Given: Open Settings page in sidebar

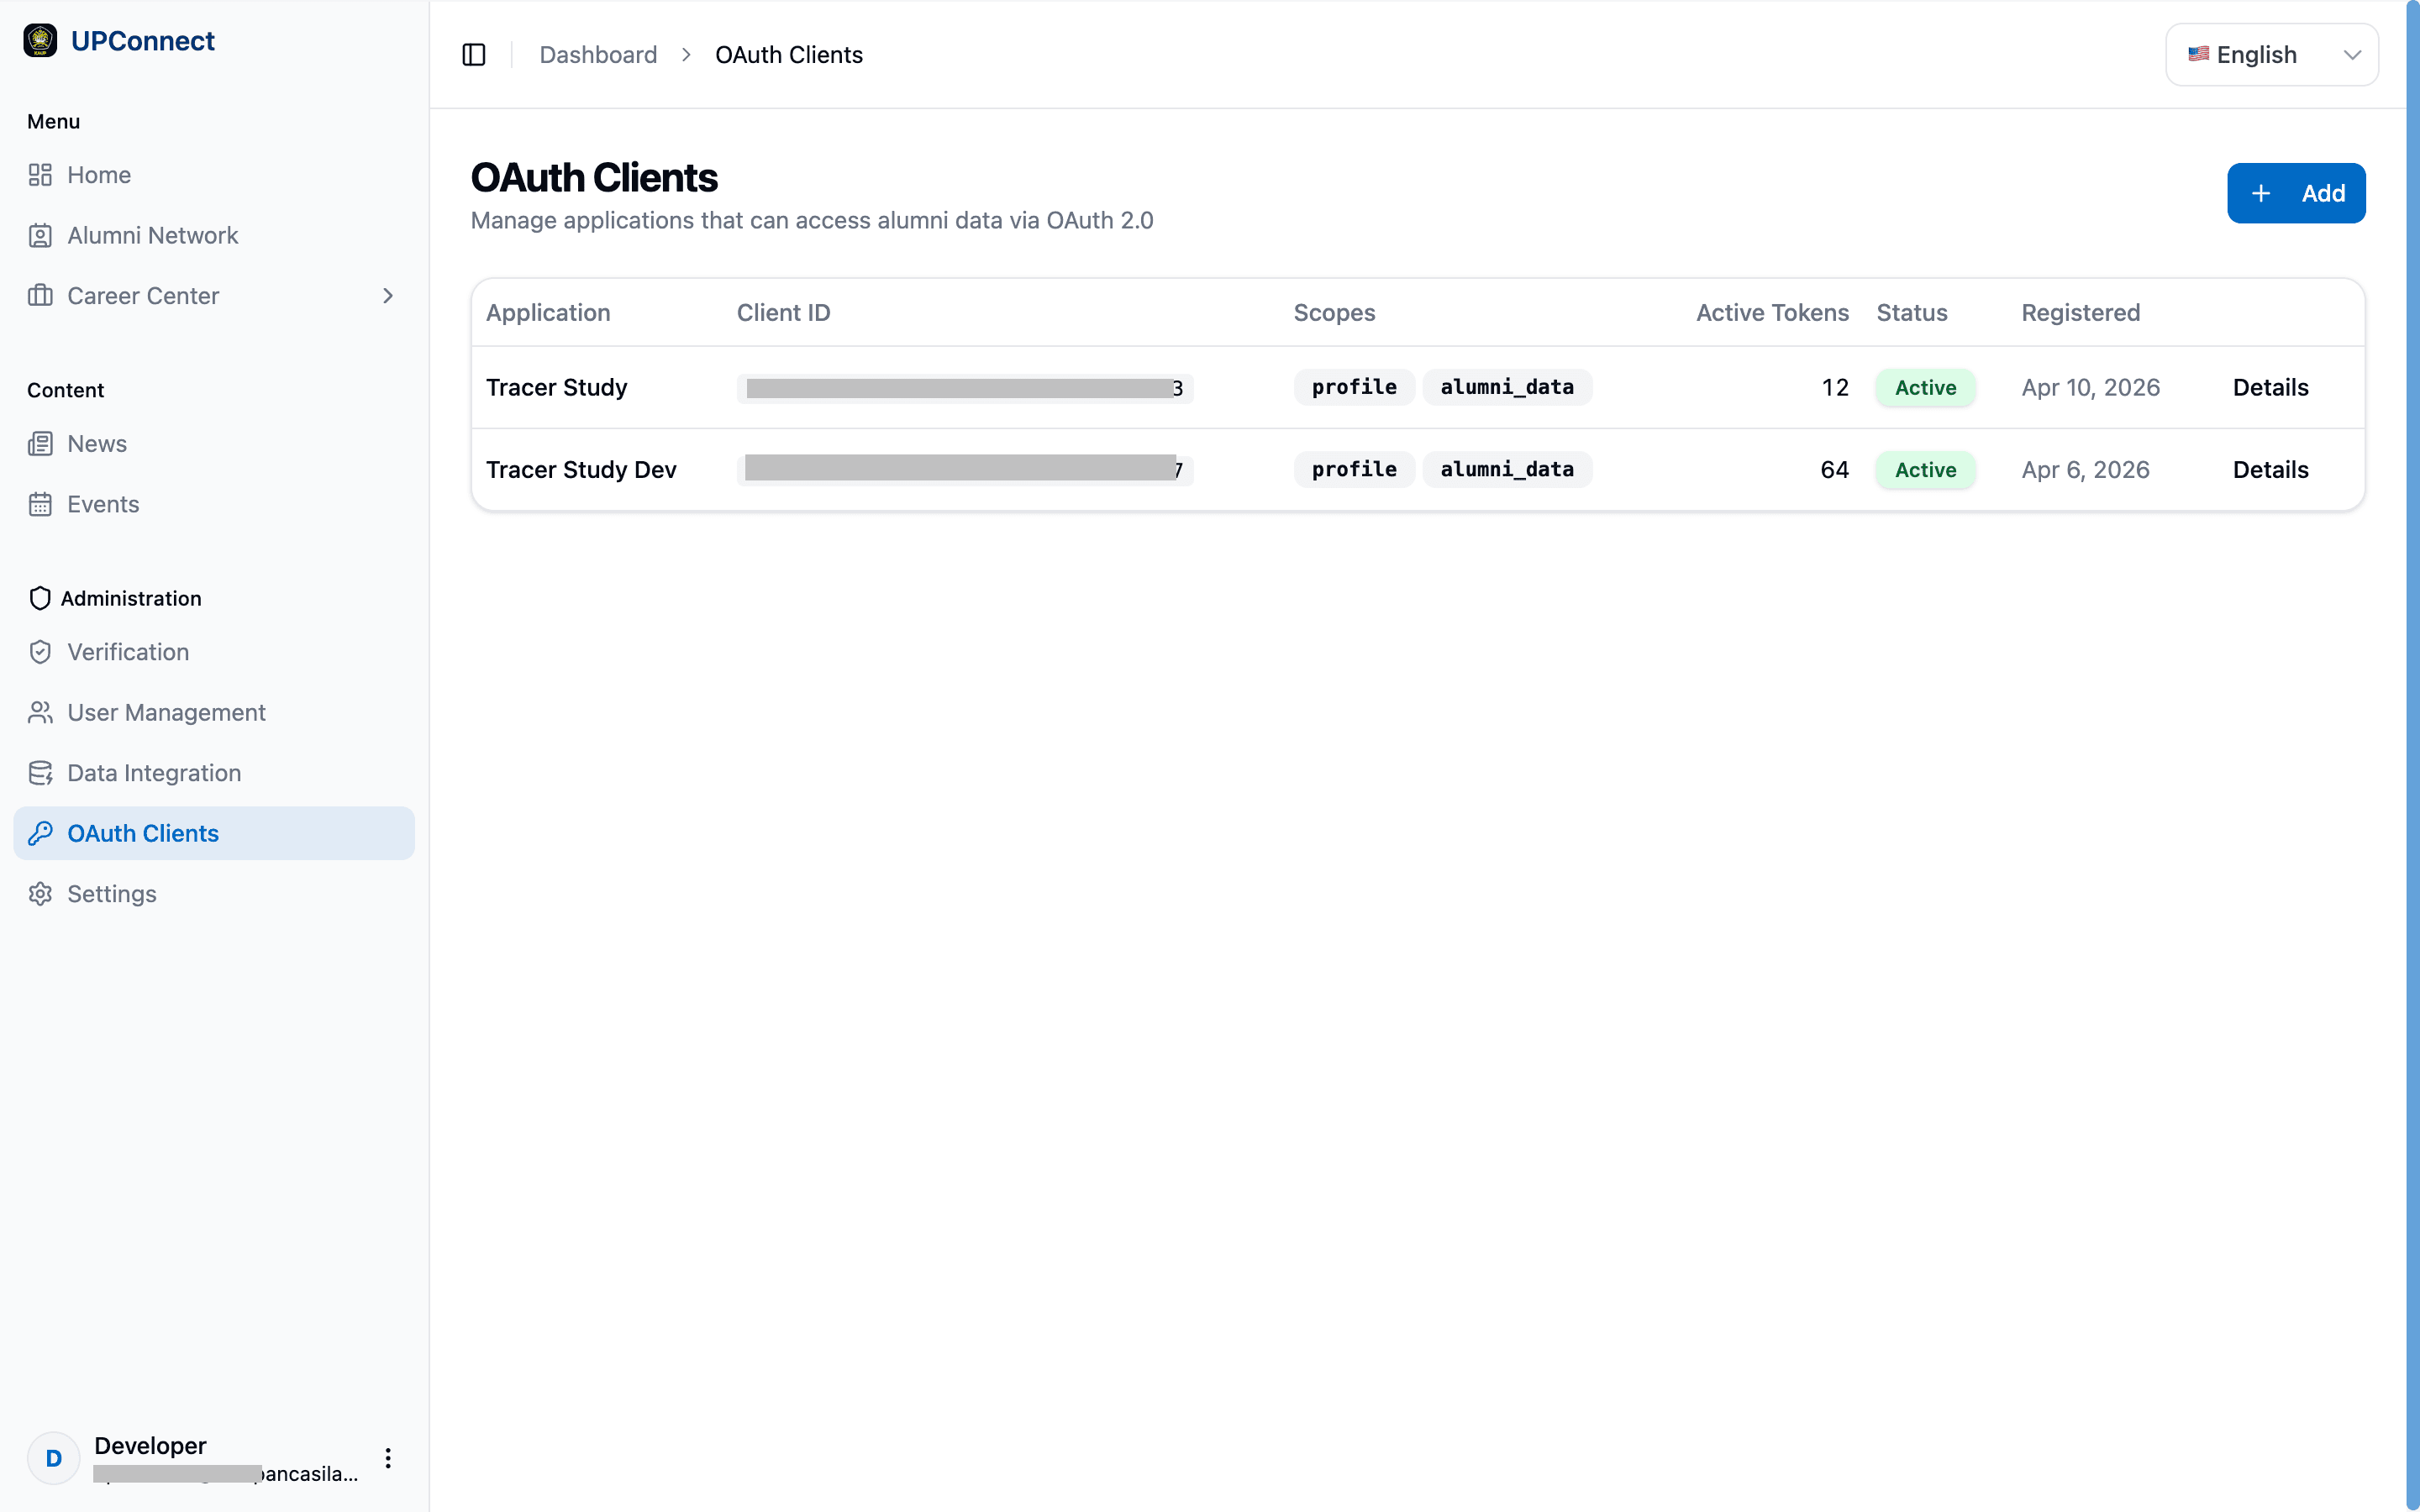Looking at the screenshot, I should (214, 894).
